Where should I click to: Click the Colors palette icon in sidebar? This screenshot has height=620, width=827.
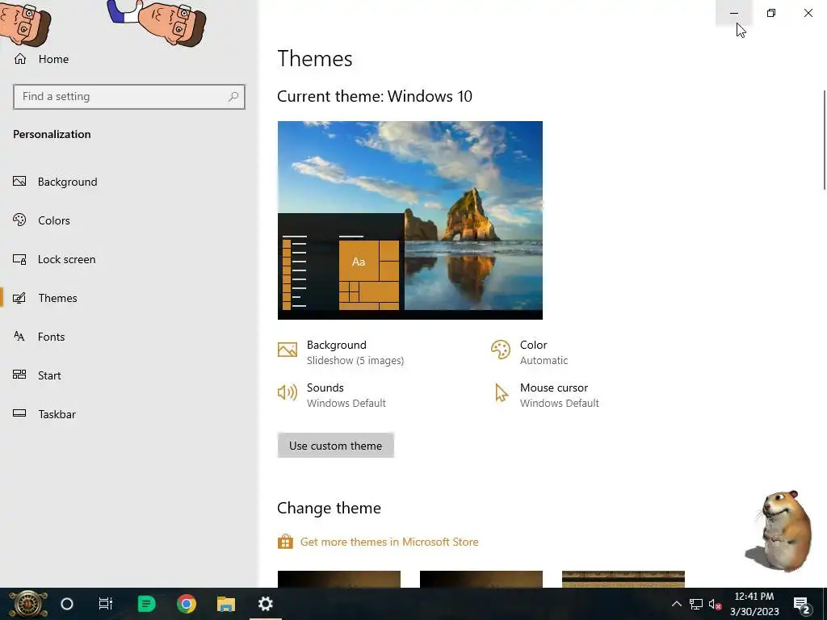pos(19,220)
